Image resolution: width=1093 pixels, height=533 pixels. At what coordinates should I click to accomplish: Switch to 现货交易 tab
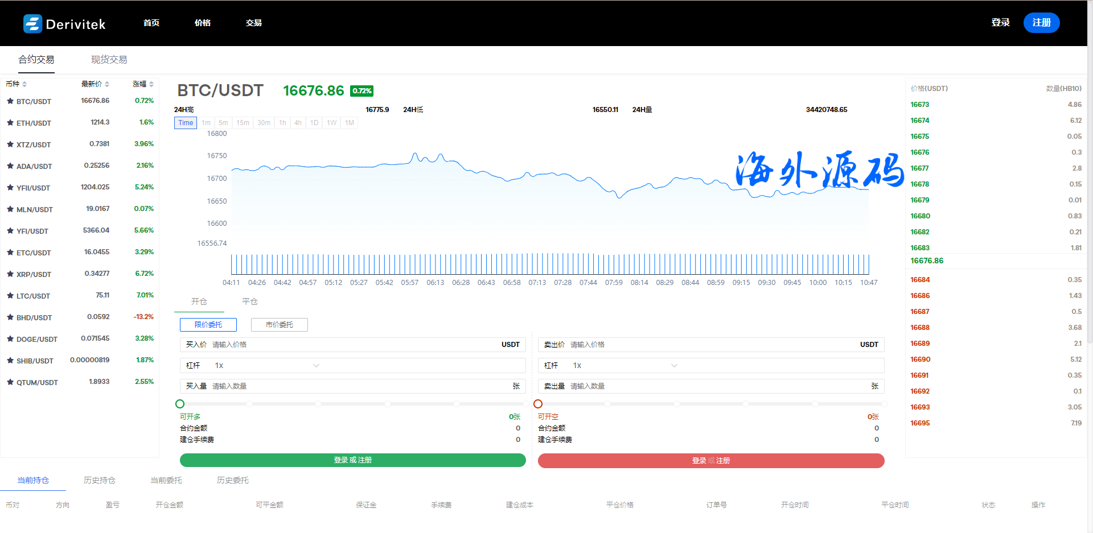[x=109, y=60]
